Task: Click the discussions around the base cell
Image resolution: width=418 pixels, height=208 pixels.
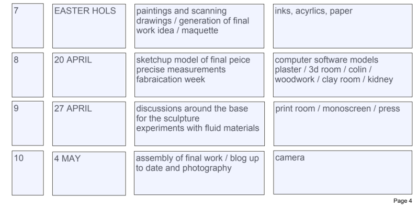Action: pos(199,124)
